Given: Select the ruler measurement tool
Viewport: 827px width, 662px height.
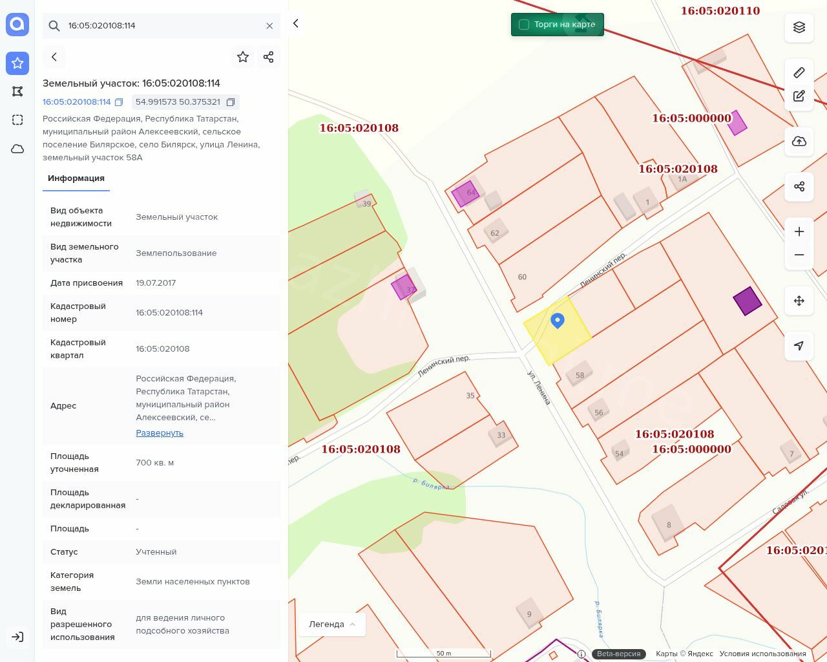Looking at the screenshot, I should [x=799, y=72].
